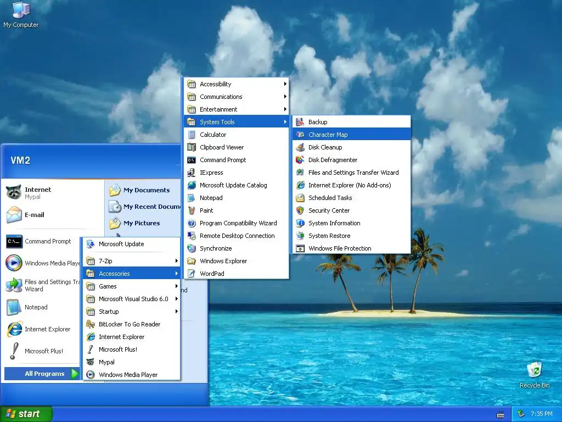The image size is (562, 422).
Task: Expand the Accessibility submenu arrow
Action: tap(285, 84)
